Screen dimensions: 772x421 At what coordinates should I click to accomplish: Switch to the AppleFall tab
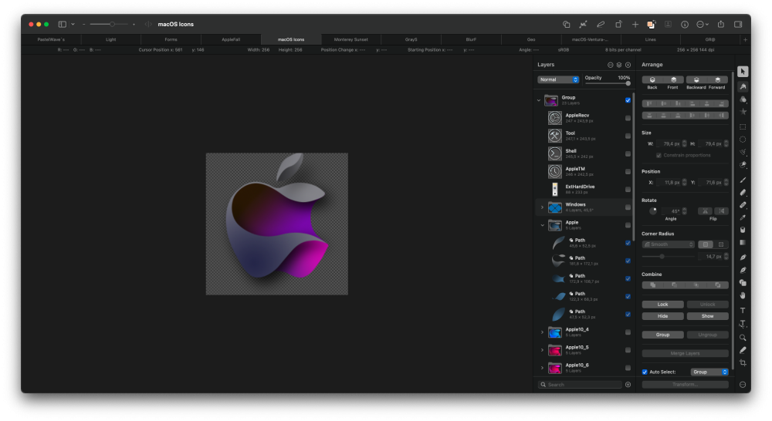pos(231,39)
